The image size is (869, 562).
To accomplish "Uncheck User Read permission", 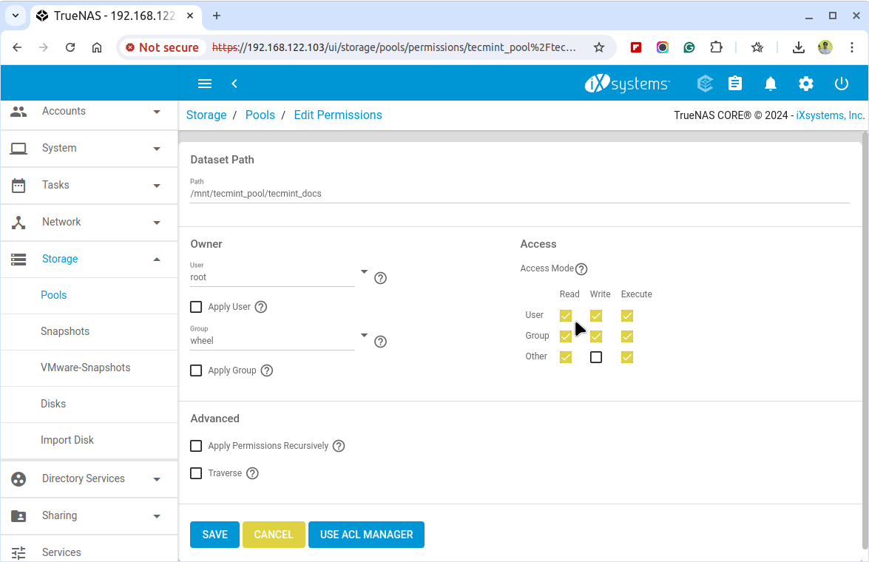I will tap(565, 316).
